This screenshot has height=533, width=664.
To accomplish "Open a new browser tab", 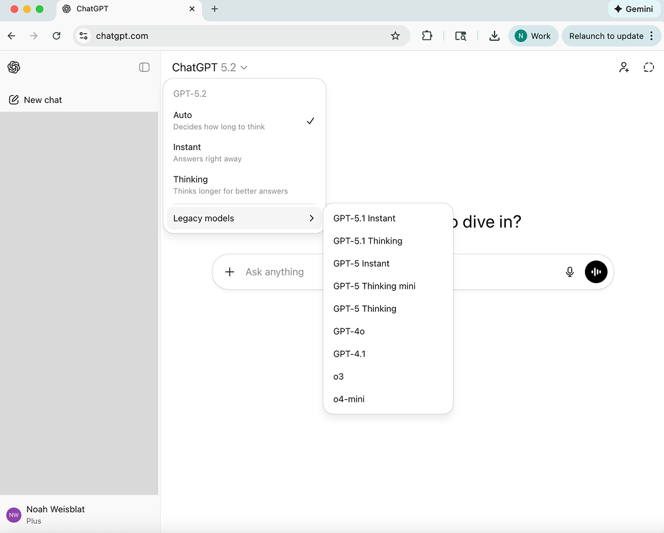I will [x=215, y=9].
